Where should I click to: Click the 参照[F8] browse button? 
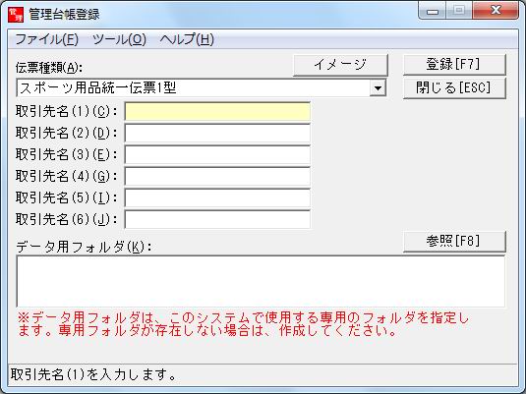(x=454, y=241)
